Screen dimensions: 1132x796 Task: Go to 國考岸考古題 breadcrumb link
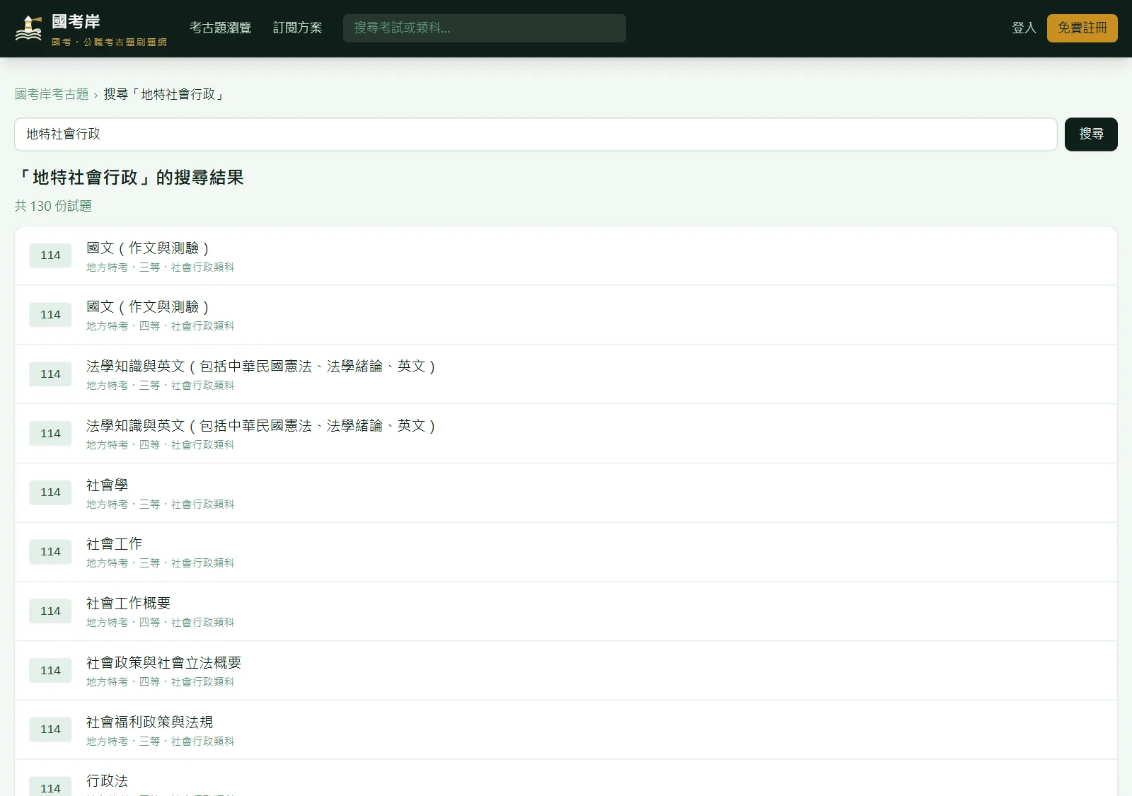[52, 94]
